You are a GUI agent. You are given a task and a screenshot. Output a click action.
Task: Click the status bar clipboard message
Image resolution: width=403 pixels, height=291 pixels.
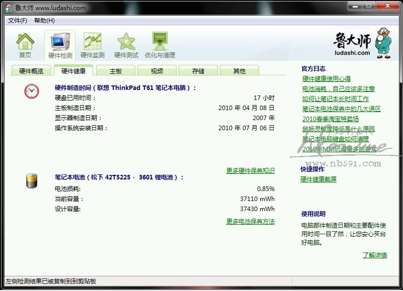click(x=51, y=281)
